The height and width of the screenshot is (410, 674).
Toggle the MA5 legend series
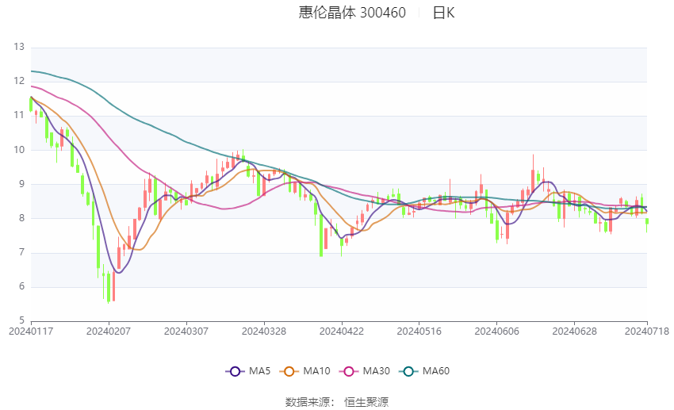[x=248, y=371]
